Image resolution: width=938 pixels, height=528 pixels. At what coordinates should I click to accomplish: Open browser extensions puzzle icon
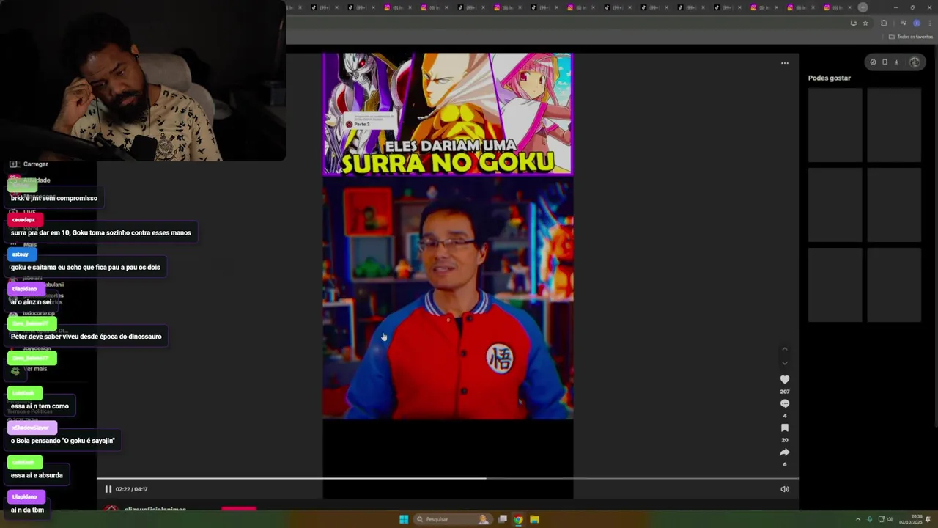884,23
